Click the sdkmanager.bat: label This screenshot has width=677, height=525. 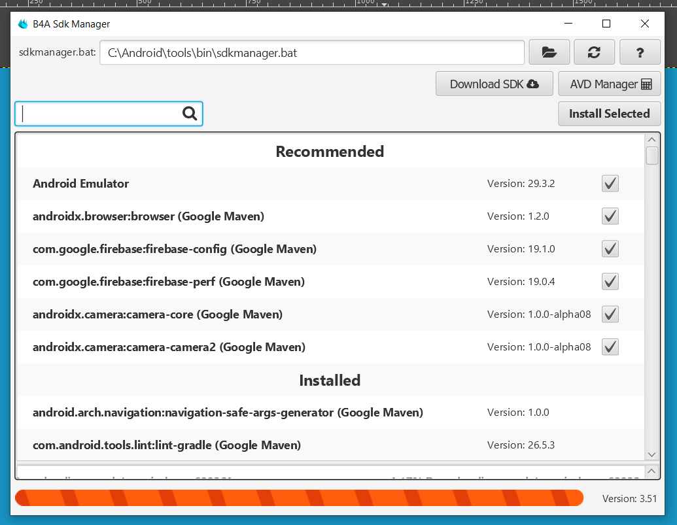point(58,52)
